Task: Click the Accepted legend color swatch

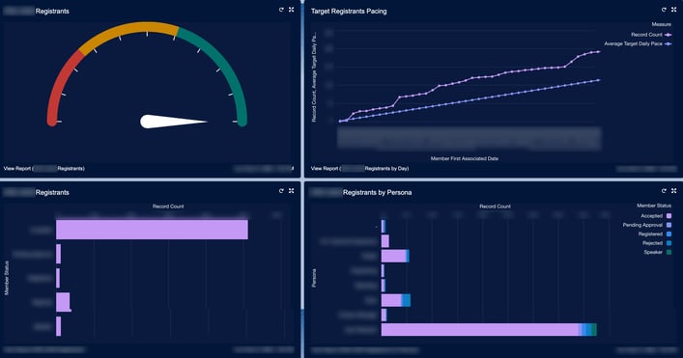Action: tap(669, 216)
